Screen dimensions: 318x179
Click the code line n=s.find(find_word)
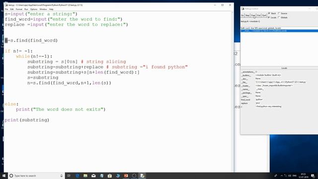coord(31,41)
